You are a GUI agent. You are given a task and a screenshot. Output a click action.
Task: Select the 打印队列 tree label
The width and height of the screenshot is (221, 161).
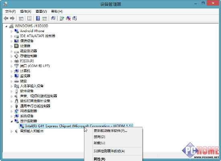point(27,61)
